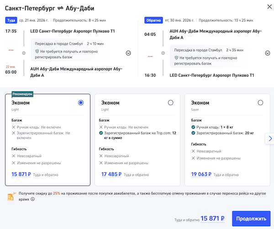Screen dimensions: 274x229
Task: Click the green checkmark beside hand luggage 1 × 8 кг
Action: pos(194,127)
